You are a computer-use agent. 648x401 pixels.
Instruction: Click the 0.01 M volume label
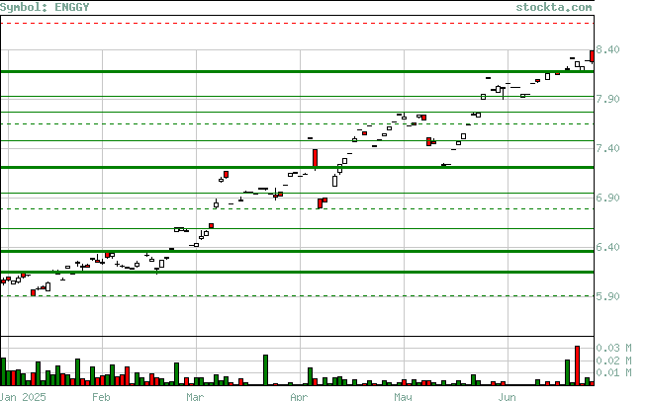coord(613,372)
